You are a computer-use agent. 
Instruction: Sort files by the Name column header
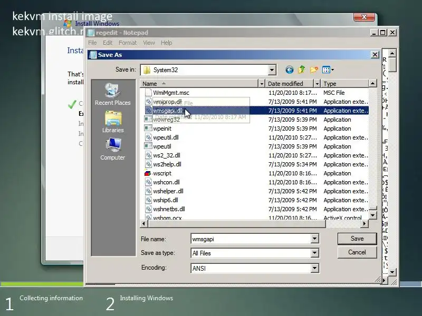pyautogui.click(x=199, y=84)
